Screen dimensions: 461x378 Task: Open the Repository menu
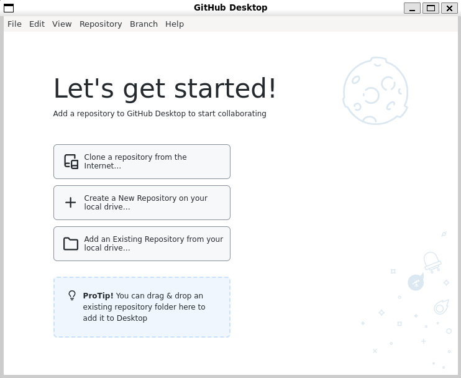point(101,24)
